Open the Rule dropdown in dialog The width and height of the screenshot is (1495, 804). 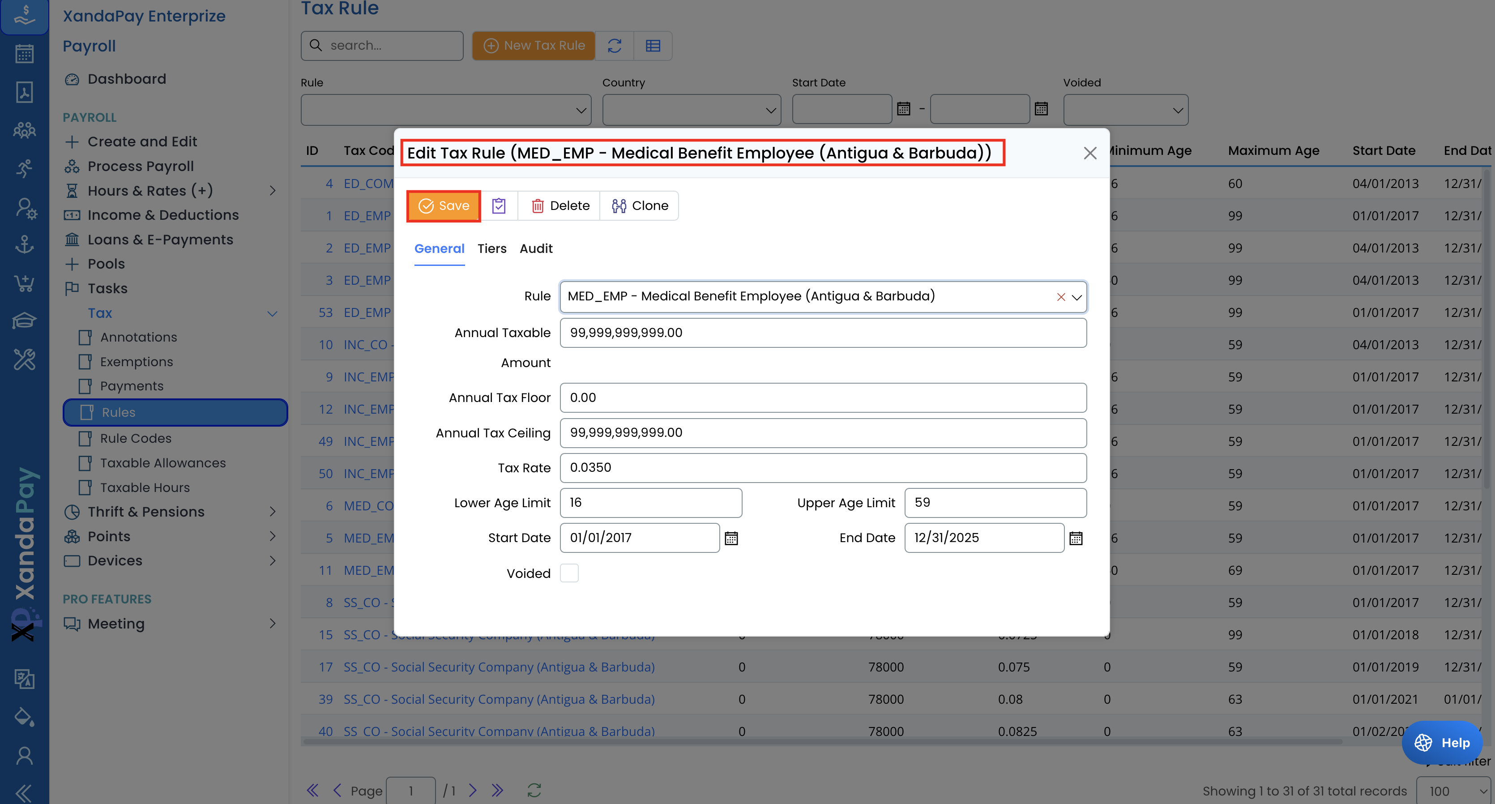pyautogui.click(x=1076, y=297)
